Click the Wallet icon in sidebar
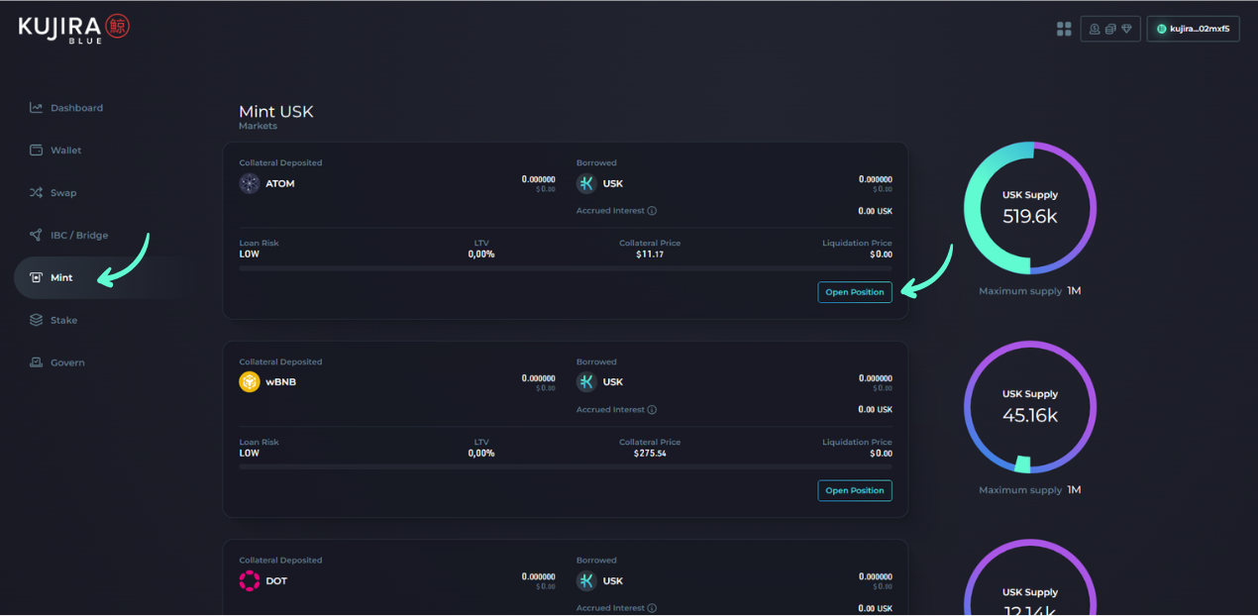Image resolution: width=1258 pixels, height=616 pixels. pyautogui.click(x=36, y=151)
